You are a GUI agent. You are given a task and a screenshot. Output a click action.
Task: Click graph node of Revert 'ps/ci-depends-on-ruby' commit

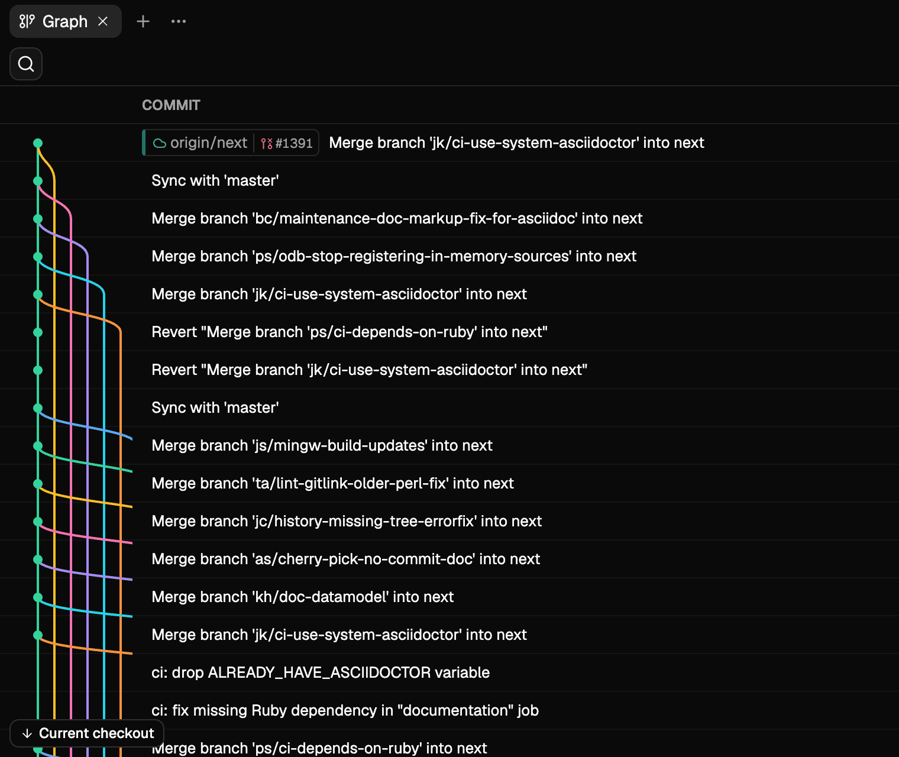[x=38, y=332]
